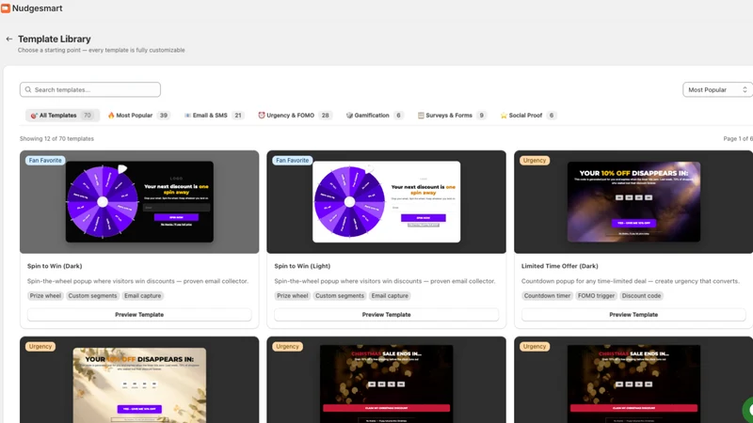Open the Most Popular sort dropdown

tap(717, 89)
